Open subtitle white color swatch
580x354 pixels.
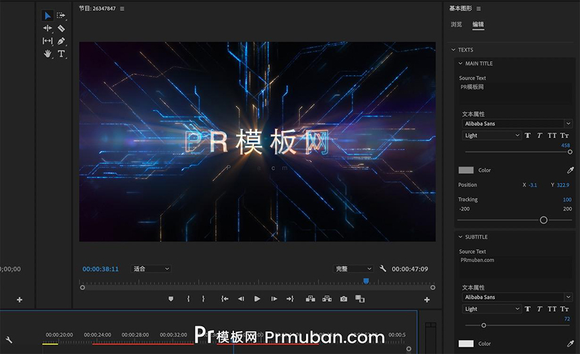(x=466, y=344)
